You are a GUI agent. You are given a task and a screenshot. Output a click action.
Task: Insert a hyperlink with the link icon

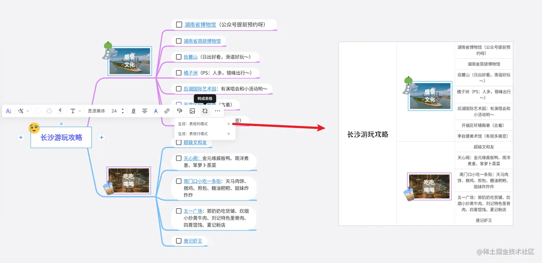click(167, 111)
